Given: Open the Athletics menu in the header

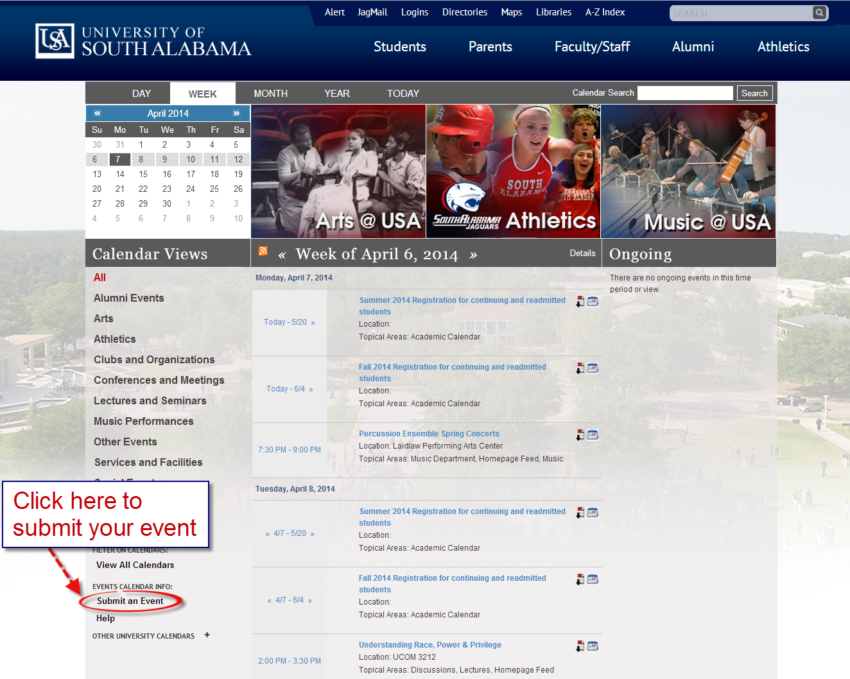Looking at the screenshot, I should click(x=783, y=47).
